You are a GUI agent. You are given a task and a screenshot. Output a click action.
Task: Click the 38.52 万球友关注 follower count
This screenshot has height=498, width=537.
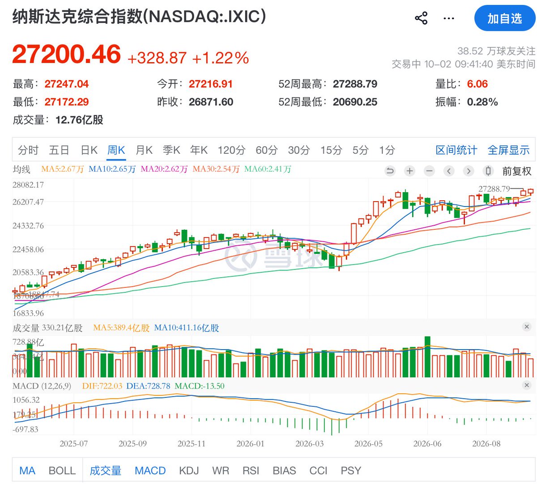pos(496,51)
